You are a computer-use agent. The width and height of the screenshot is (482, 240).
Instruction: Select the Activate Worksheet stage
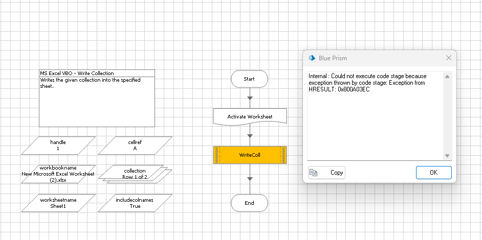250,116
